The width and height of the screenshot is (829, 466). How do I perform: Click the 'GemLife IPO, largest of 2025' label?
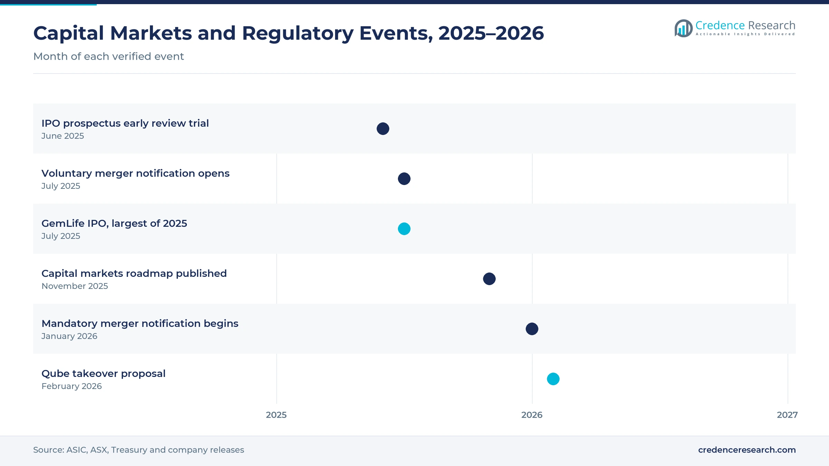click(x=114, y=223)
